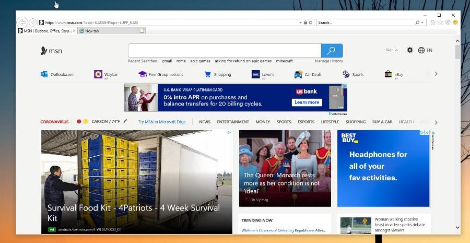
Task: Refresh the page using the address bar icon
Action: (x=311, y=22)
